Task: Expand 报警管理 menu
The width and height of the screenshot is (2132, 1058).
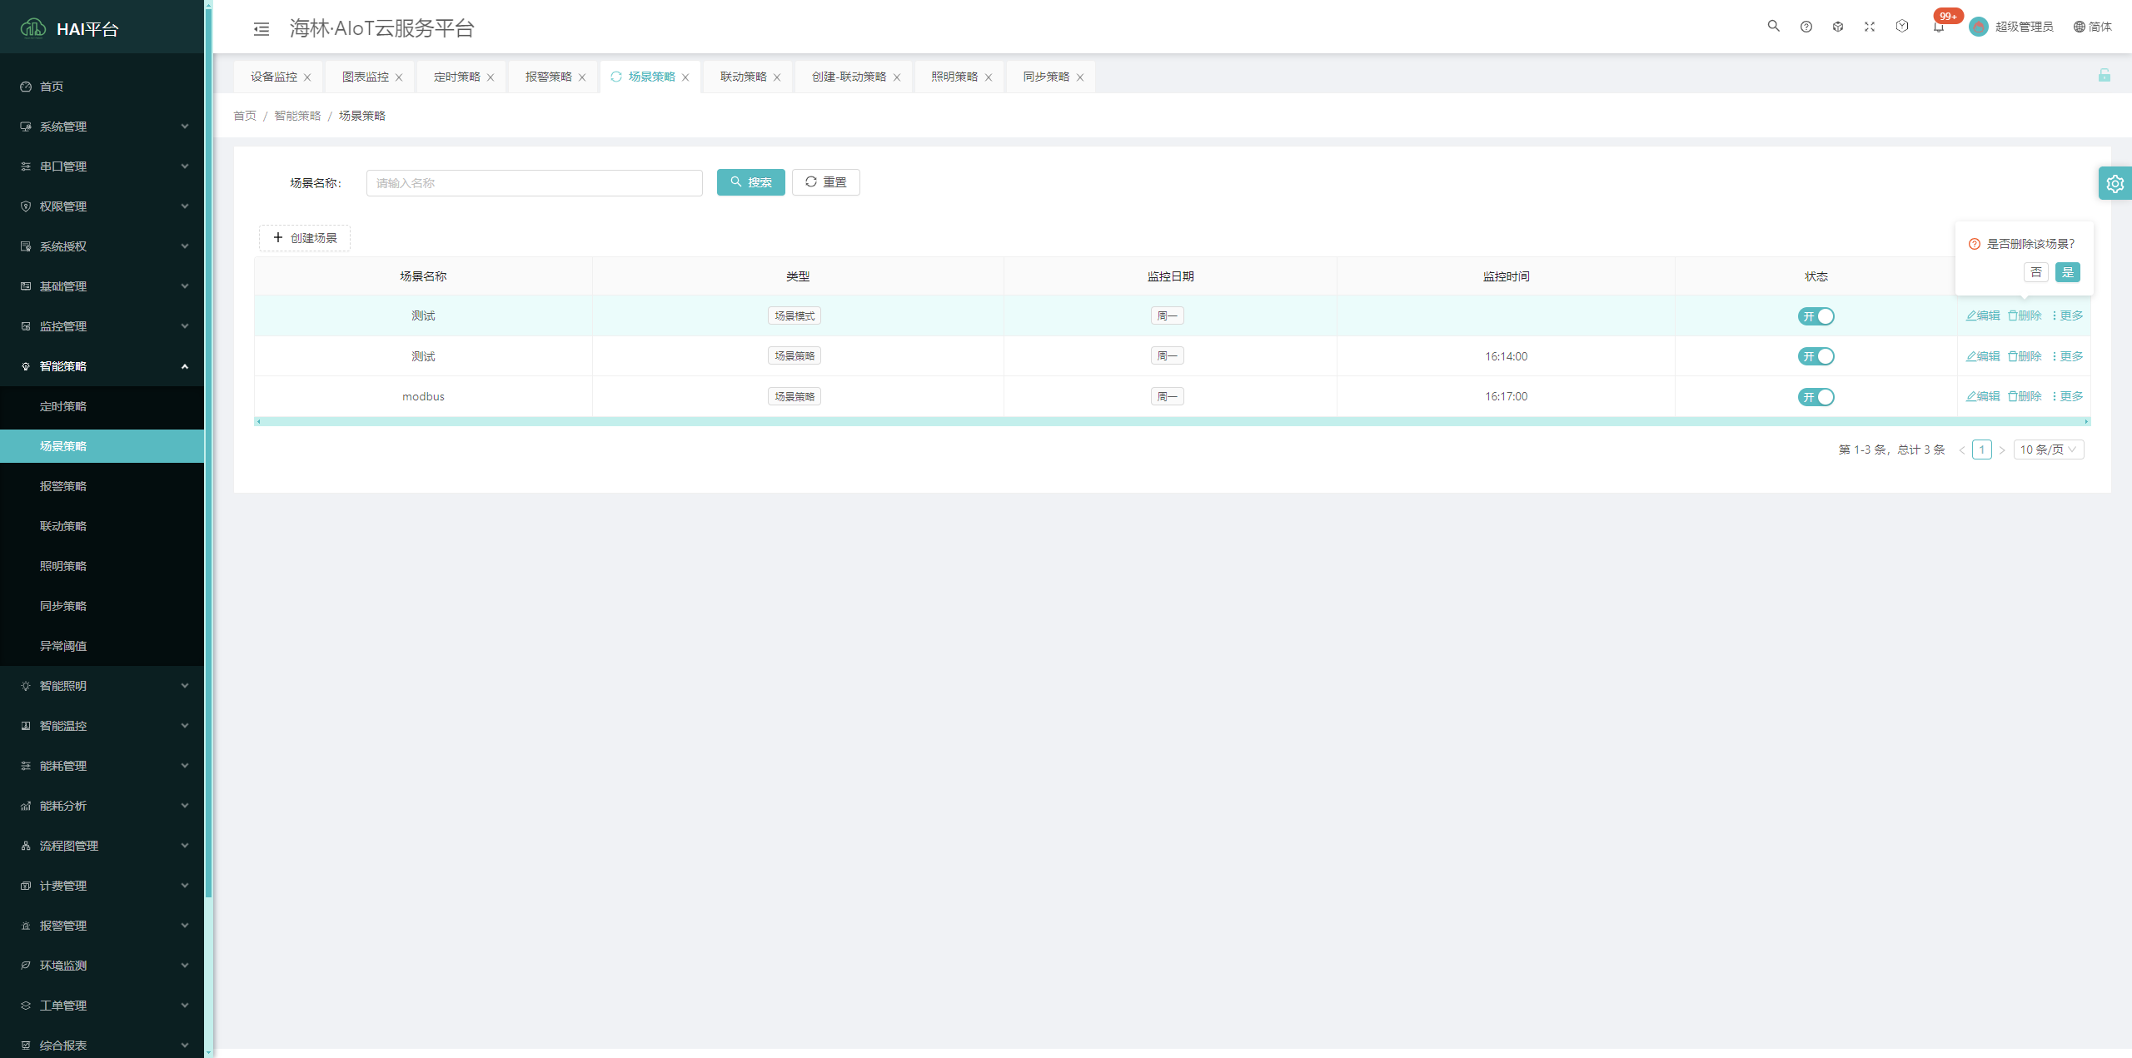Action: (x=102, y=926)
